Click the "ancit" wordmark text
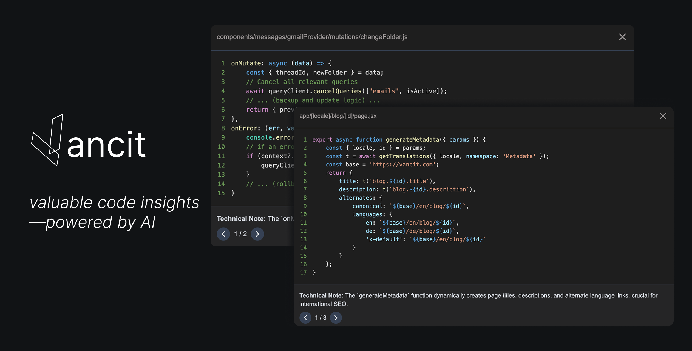The width and height of the screenshot is (692, 351). (x=106, y=145)
